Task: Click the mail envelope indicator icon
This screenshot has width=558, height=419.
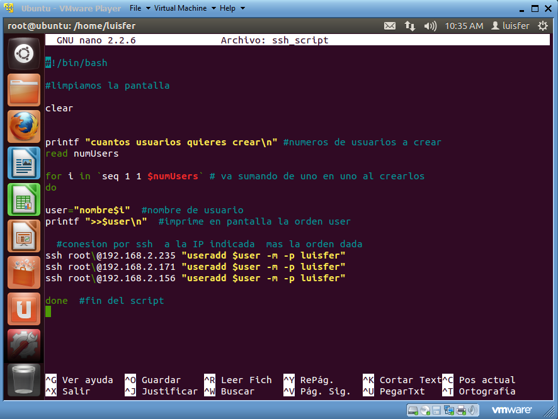Action: coord(390,26)
